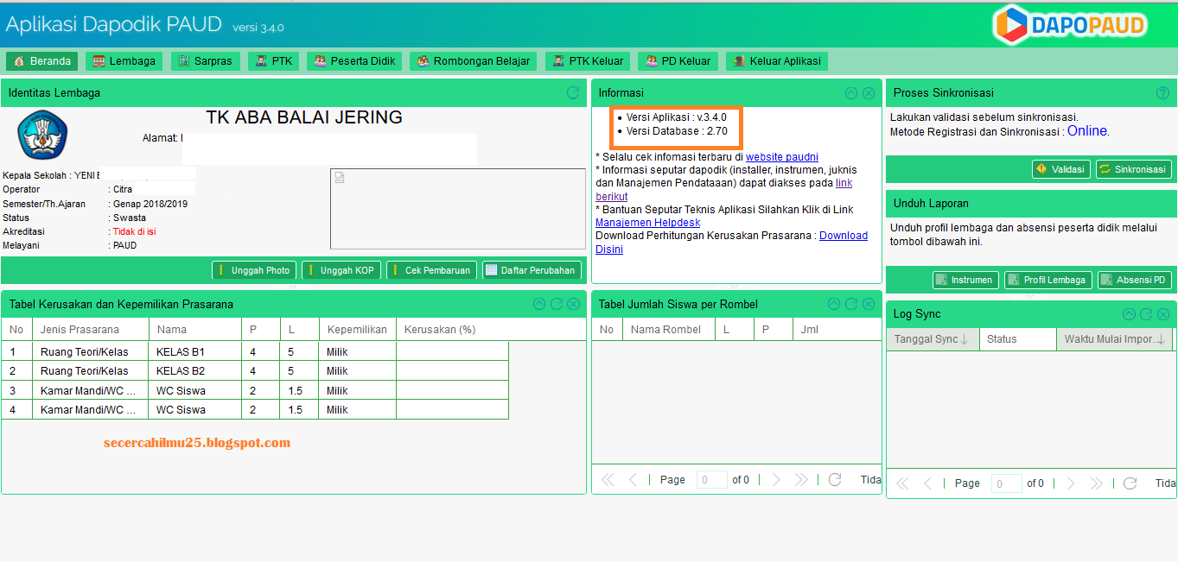Open the Rombongan Belajar menu

tap(474, 61)
